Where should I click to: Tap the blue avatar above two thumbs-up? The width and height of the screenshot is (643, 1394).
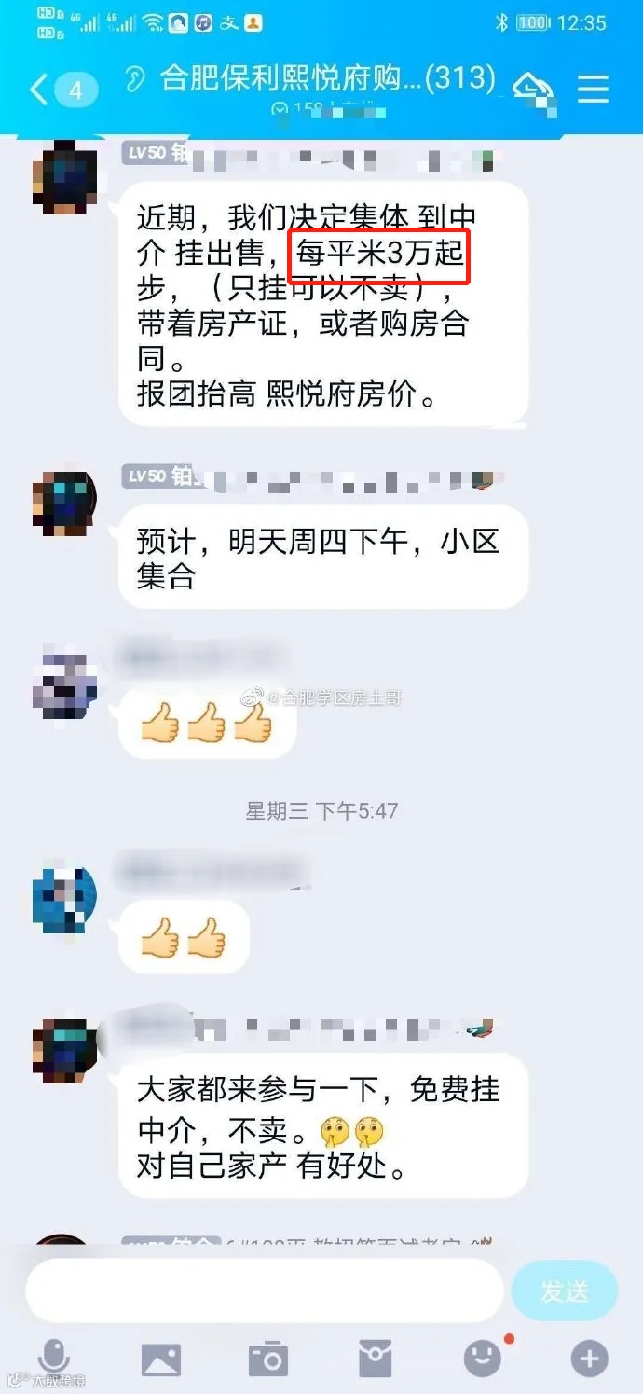click(64, 901)
